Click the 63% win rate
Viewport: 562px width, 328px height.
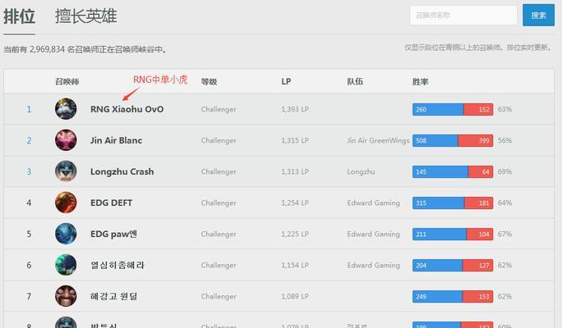click(x=504, y=109)
